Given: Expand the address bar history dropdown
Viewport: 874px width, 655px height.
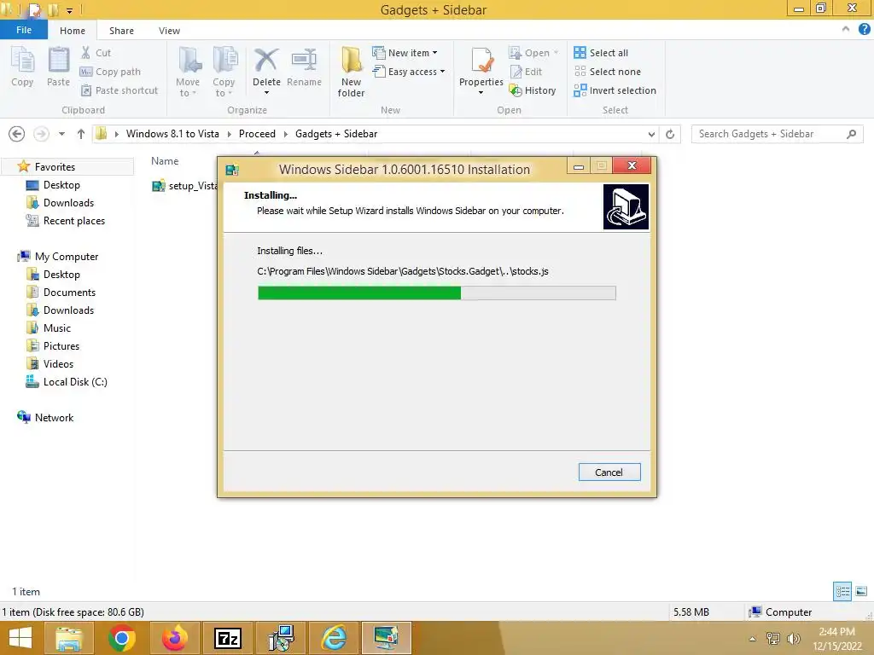Looking at the screenshot, I should pyautogui.click(x=651, y=134).
